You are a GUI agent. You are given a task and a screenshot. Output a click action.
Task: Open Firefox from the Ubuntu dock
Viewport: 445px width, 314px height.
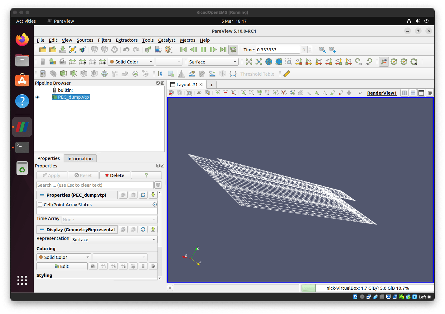pos(22,40)
